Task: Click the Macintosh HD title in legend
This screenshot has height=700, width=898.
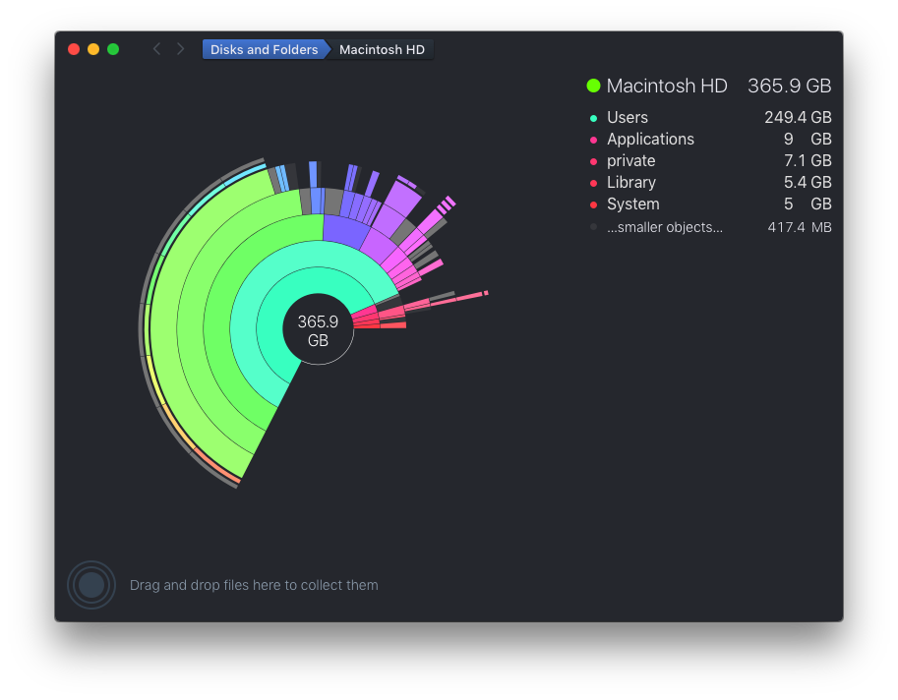Action: tap(667, 86)
